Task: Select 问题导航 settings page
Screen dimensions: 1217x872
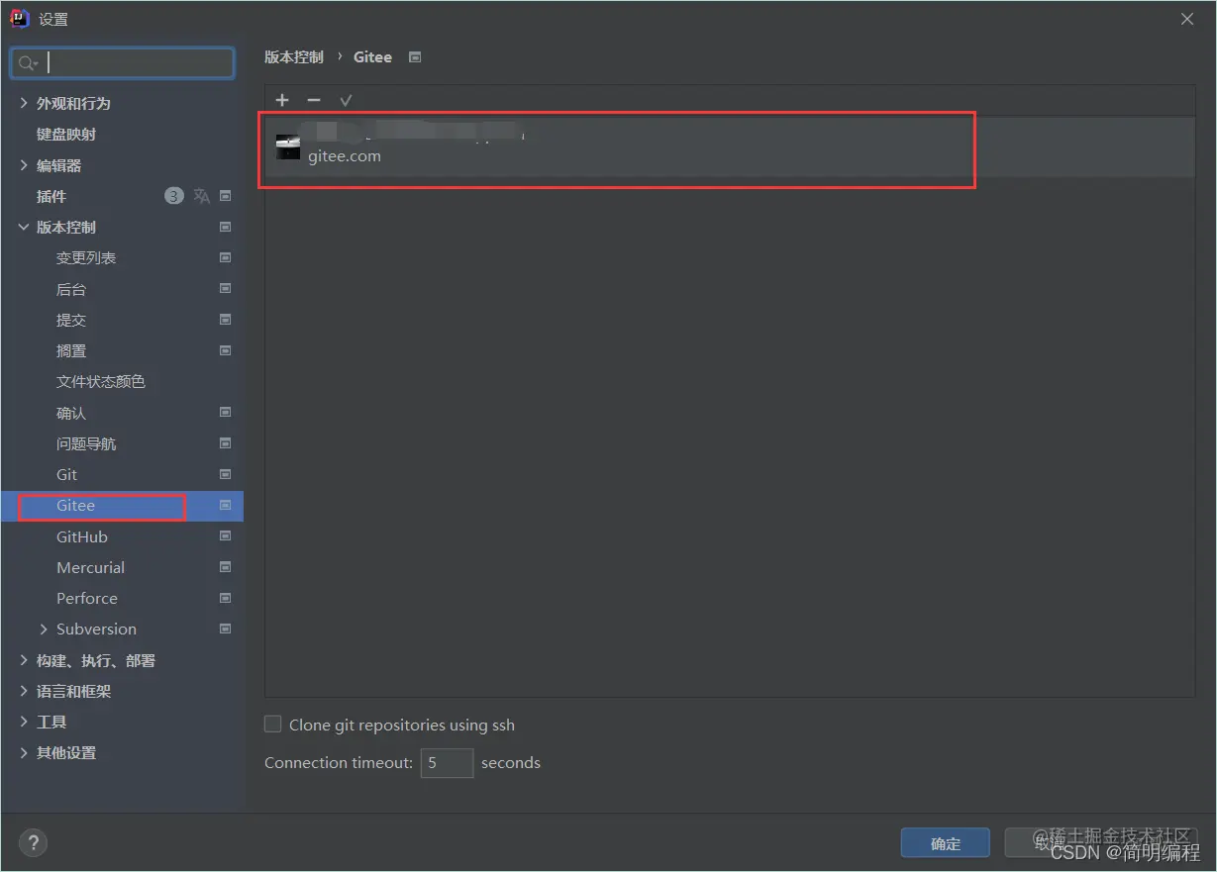Action: [86, 443]
